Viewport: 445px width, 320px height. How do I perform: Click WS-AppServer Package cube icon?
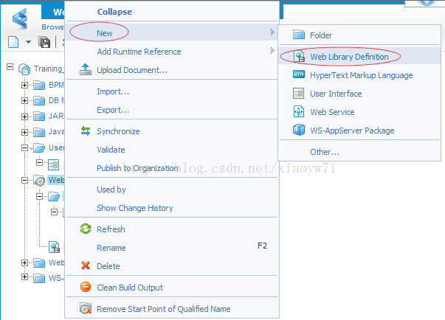299,130
